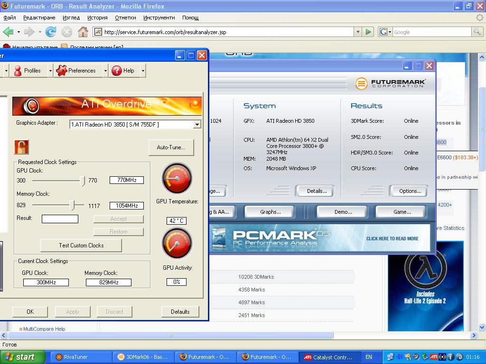Open the Graphics Adapter combo box

[x=135, y=125]
